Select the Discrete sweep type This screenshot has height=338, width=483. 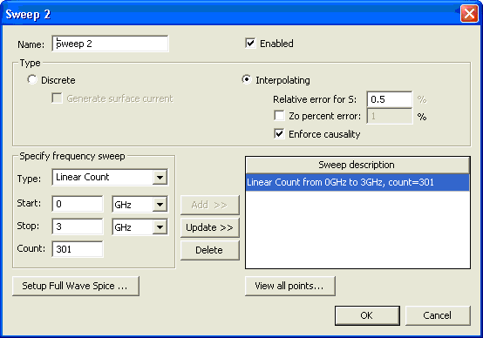click(x=32, y=80)
